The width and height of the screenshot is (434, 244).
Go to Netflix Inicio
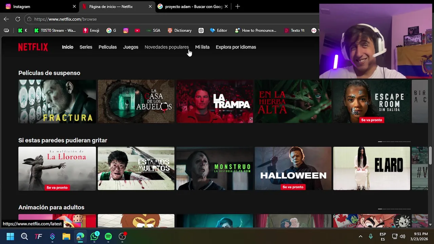pos(67,47)
